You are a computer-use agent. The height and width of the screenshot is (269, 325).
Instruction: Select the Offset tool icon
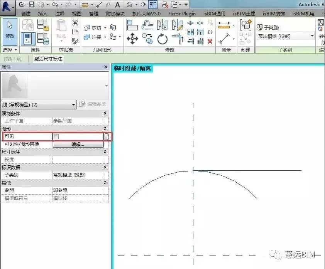coord(147,25)
